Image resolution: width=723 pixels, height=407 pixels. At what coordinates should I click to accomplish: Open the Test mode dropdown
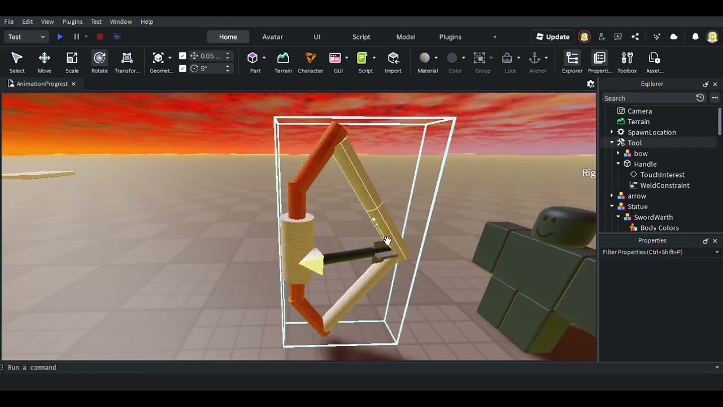[x=27, y=37]
